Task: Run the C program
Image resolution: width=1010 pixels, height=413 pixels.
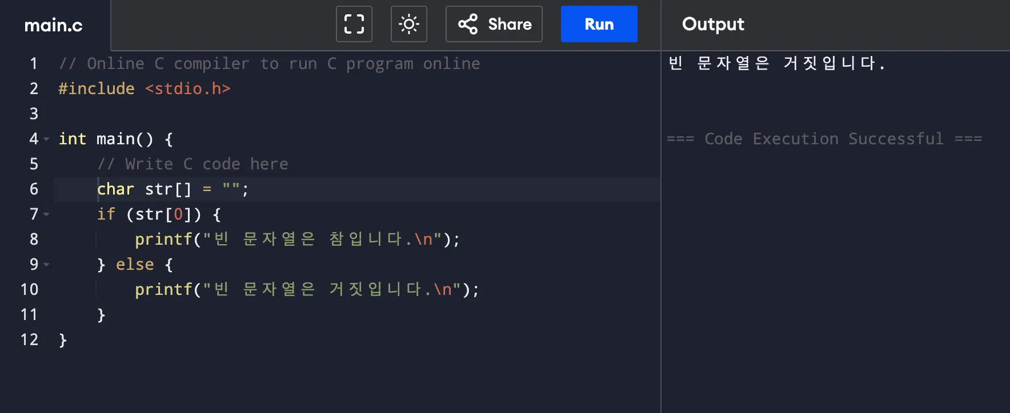Action: click(599, 24)
